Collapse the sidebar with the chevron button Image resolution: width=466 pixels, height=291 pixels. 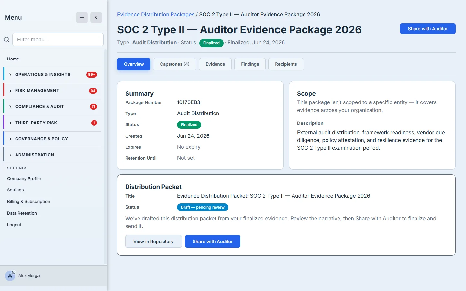click(96, 17)
